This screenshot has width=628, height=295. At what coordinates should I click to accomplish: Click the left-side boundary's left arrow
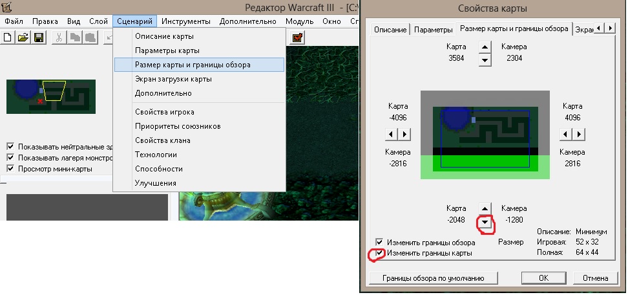[x=391, y=134]
